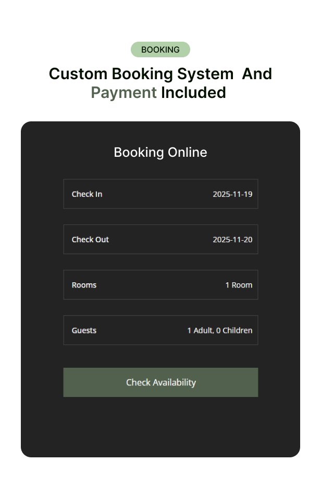Viewport: 321px width, 499px height.
Task: Click the "Check In" label text
Action: tap(87, 194)
